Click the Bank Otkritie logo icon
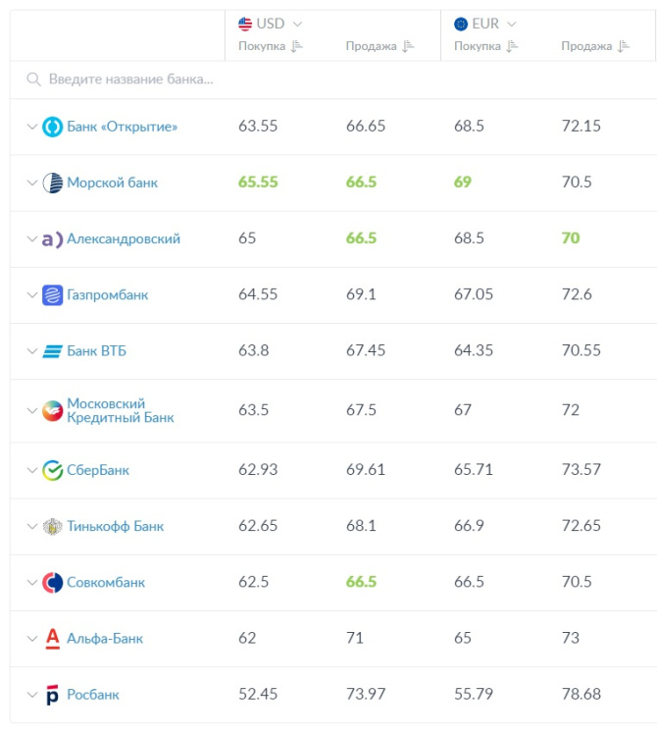The width and height of the screenshot is (657, 733). click(x=53, y=127)
